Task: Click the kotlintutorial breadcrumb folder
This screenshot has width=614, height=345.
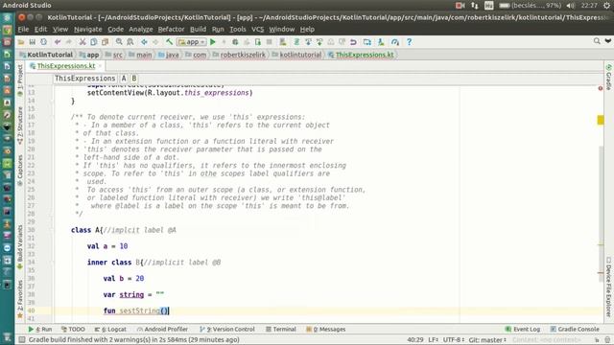Action: point(296,55)
